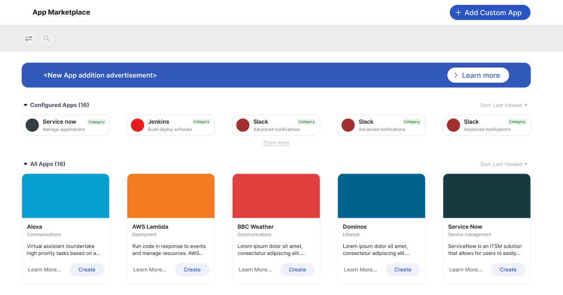The width and height of the screenshot is (563, 295).
Task: Click Learn More for BBC Weather
Action: 256,270
